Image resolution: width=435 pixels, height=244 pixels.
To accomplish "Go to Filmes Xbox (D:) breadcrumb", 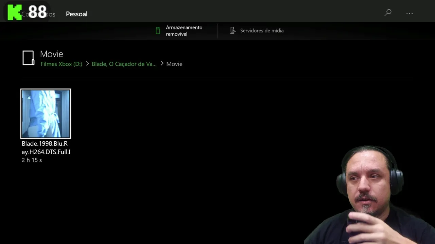I will coord(61,64).
